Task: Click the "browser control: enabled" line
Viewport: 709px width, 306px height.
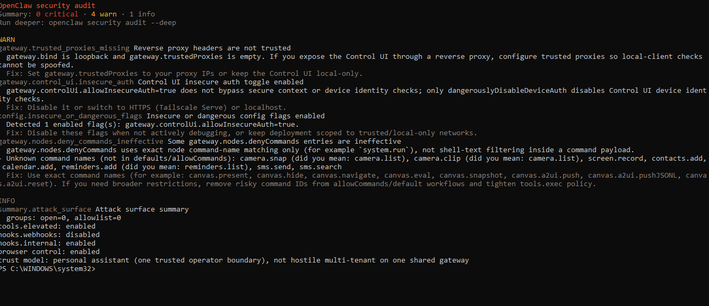Action: (x=49, y=252)
